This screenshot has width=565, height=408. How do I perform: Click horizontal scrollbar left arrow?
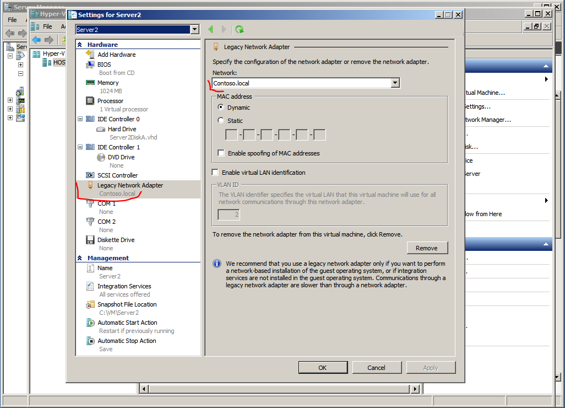tap(144, 389)
